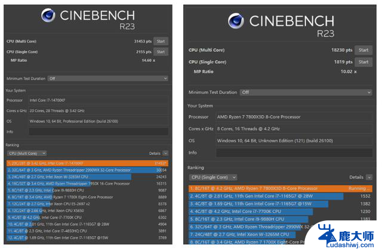
Task: Open the CPU (Single Core) ranking dropdown
Action: point(213,178)
